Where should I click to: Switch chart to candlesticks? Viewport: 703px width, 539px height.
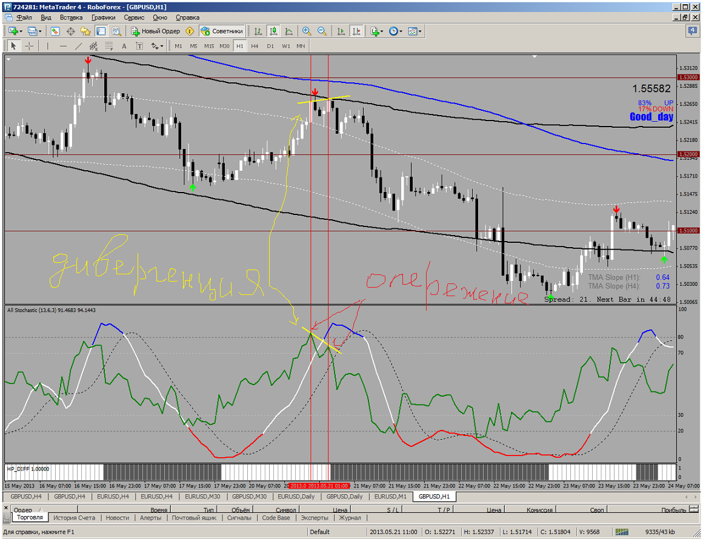(x=273, y=31)
